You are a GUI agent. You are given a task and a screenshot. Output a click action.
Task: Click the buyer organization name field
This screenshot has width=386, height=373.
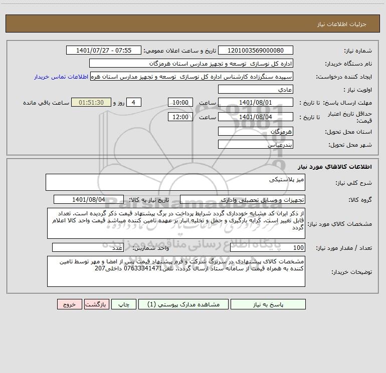click(x=191, y=64)
